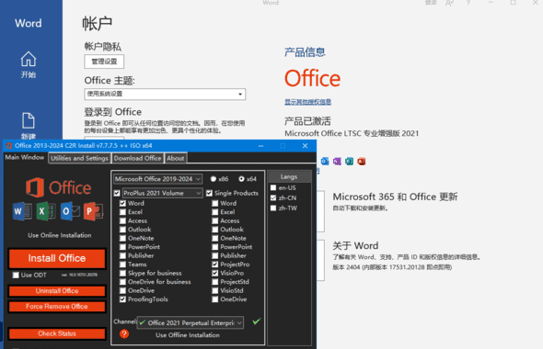Screen dimensions: 543x349
Task: Uncheck VisioPro in Single Products
Action: (215, 273)
